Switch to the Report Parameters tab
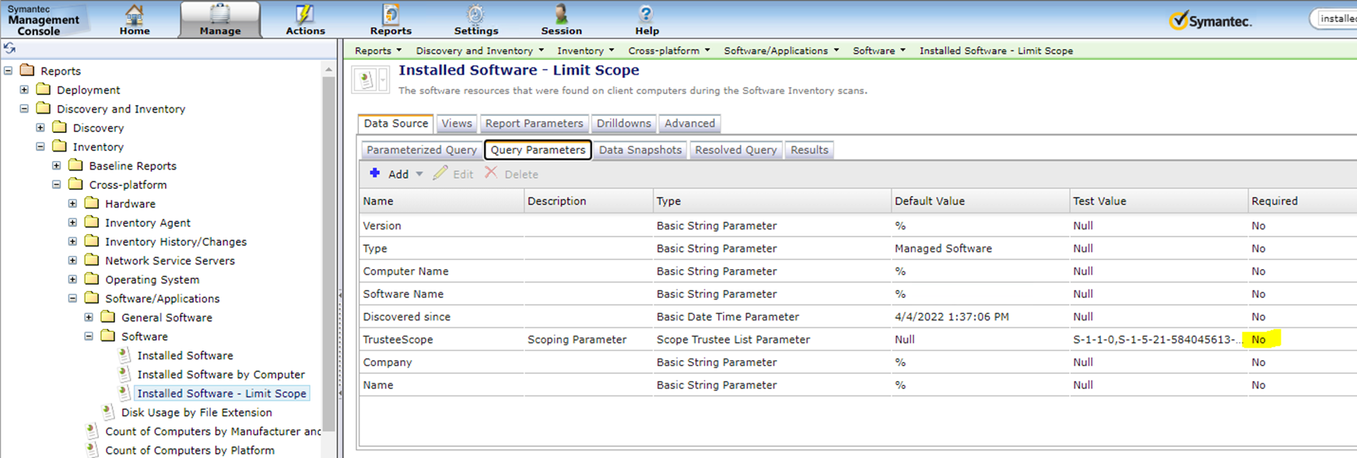The height and width of the screenshot is (458, 1357). (x=534, y=123)
